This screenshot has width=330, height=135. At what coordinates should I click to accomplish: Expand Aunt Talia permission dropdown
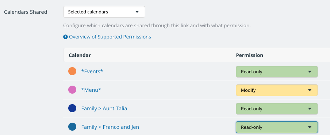(277, 109)
